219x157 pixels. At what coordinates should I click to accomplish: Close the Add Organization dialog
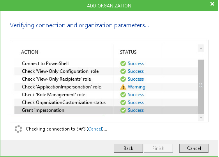[x=212, y=4]
